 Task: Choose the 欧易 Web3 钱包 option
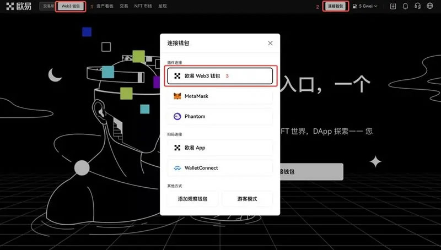[x=220, y=76]
